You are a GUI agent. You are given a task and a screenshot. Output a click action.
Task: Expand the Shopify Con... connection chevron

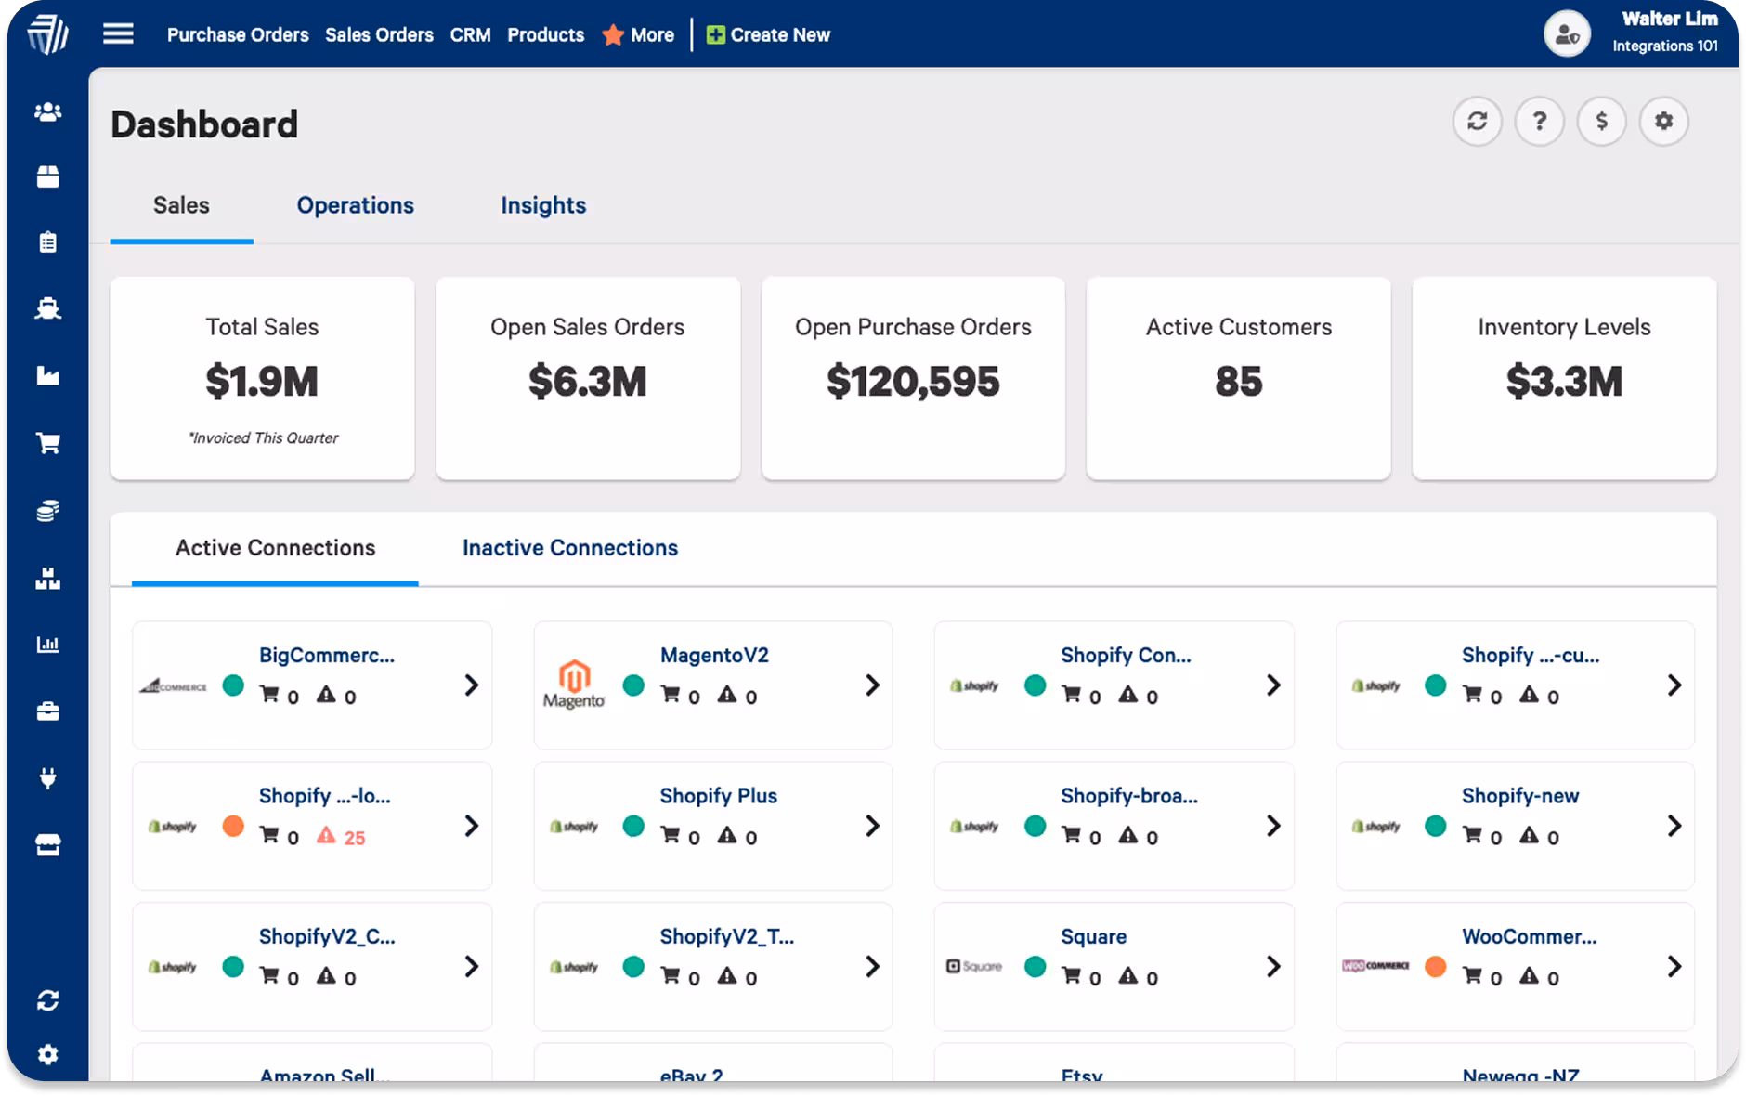coord(1273,685)
